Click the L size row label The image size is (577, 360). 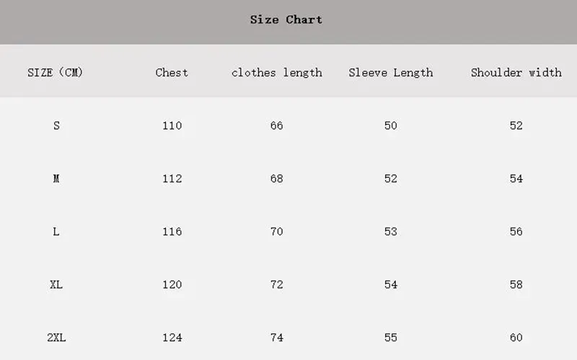click(x=56, y=231)
